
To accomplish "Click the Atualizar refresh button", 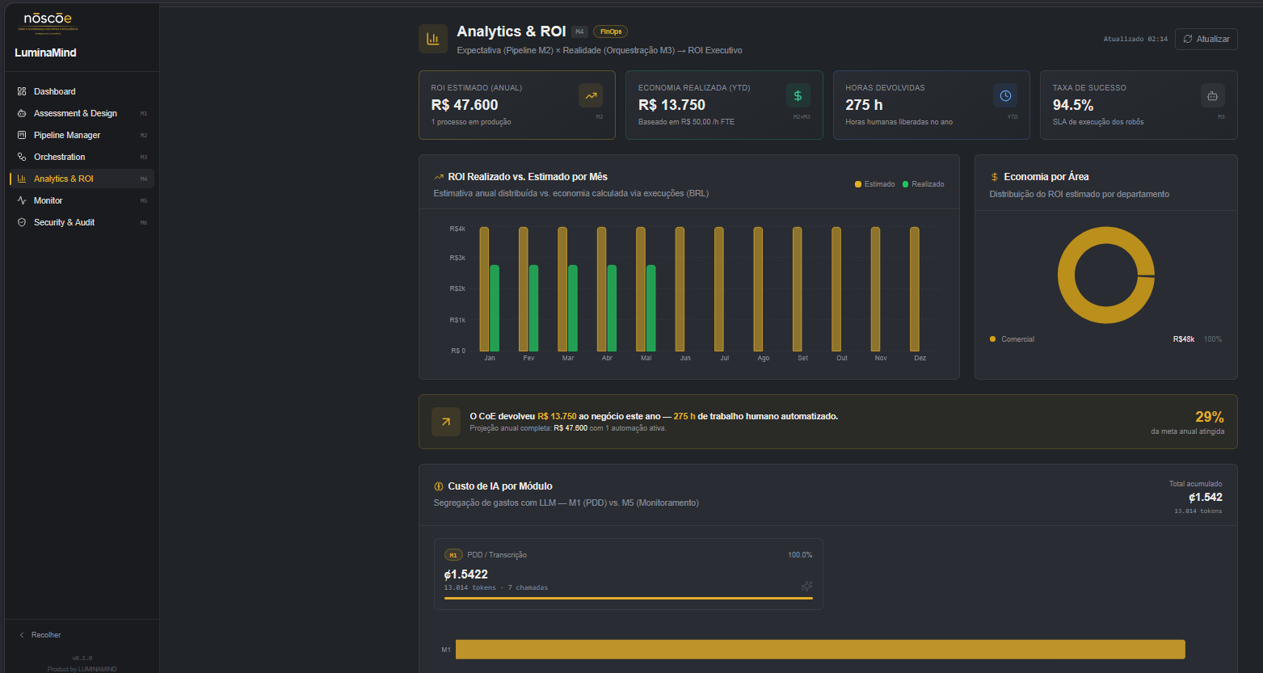I will 1206,39.
